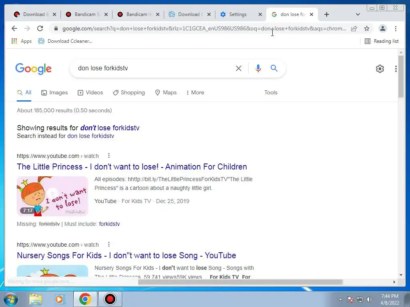The image size is (410, 307).
Task: Open Nursery Songs For Kids result
Action: coord(126,255)
